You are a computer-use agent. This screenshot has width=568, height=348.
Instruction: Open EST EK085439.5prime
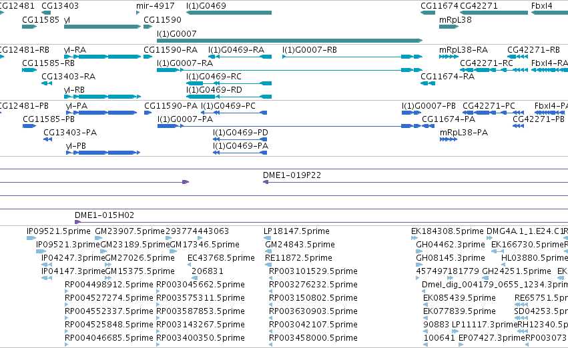[459, 299]
